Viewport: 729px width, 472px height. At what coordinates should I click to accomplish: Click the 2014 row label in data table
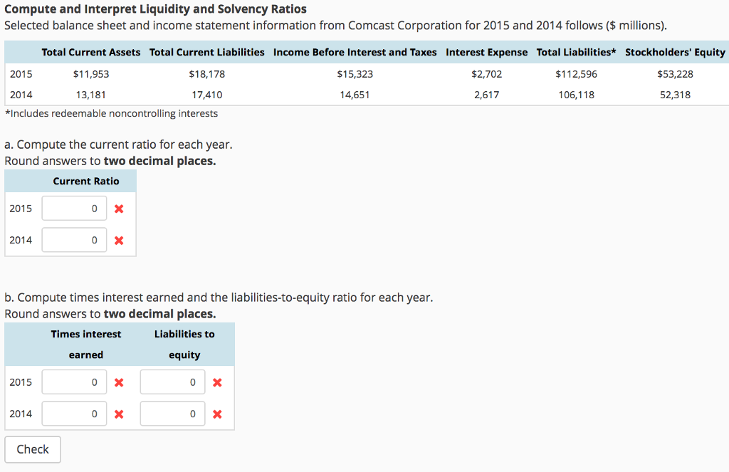[x=21, y=94]
